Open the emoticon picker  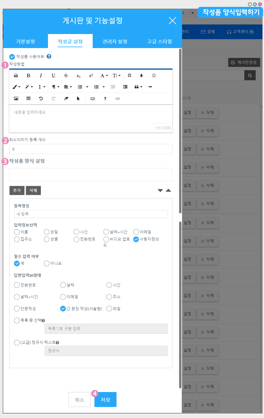(154, 76)
